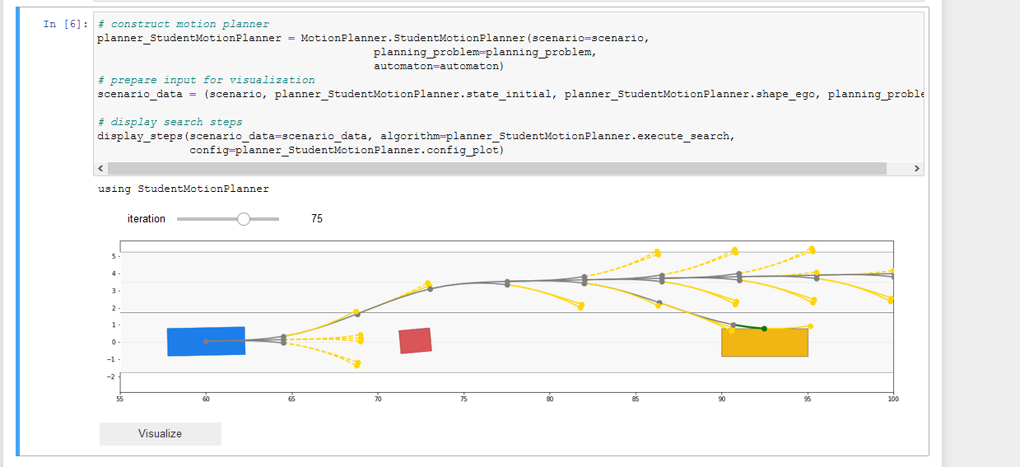Click the code cell's left scroll arrow
Viewport: 1020px width, 467px height.
100,168
